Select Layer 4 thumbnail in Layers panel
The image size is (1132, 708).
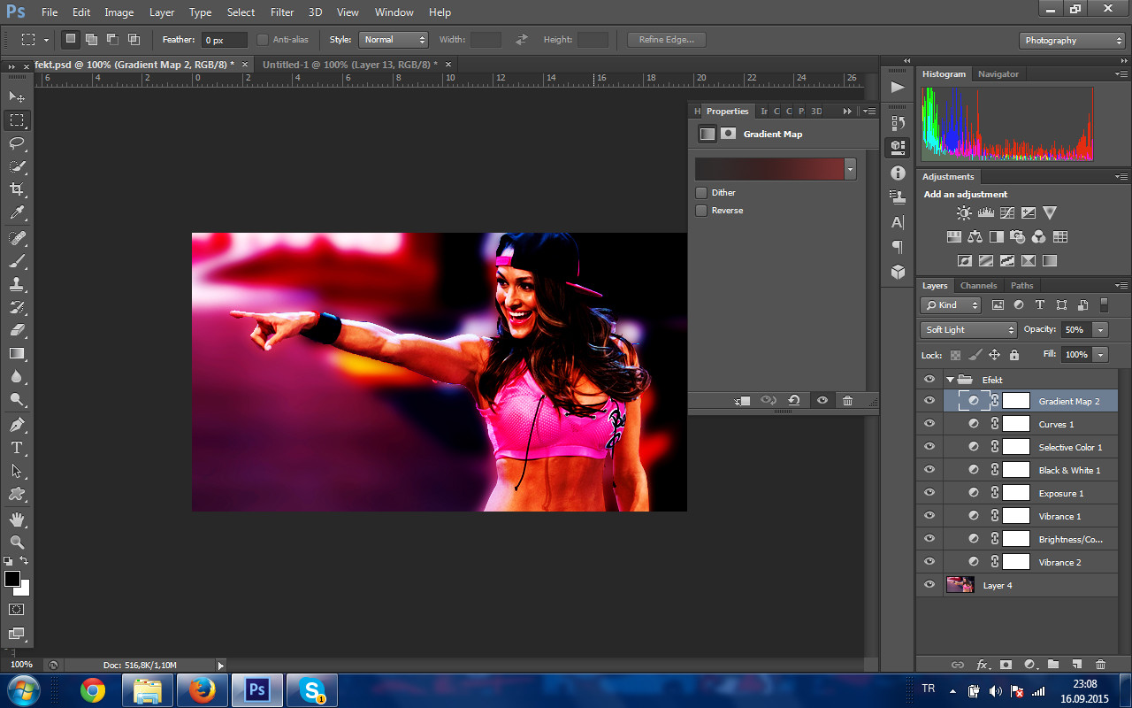[x=960, y=585]
